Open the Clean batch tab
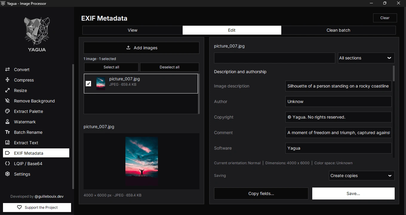406x215 pixels. 338,30
